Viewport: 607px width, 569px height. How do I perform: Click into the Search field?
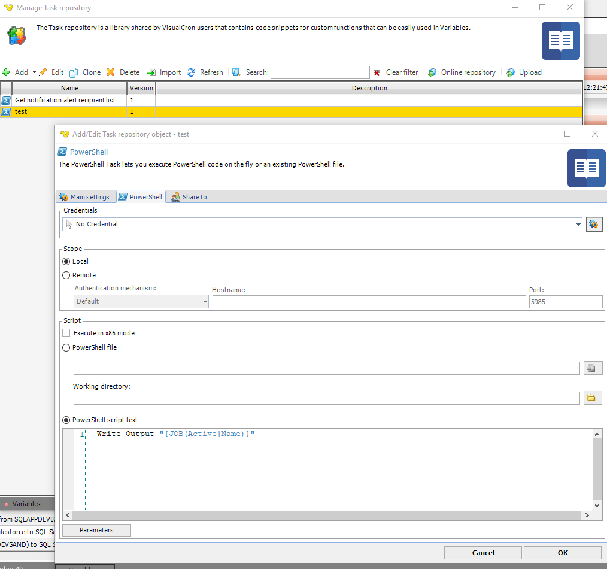(320, 72)
